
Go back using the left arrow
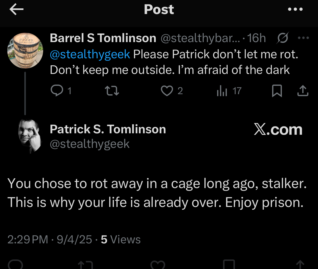click(x=16, y=9)
